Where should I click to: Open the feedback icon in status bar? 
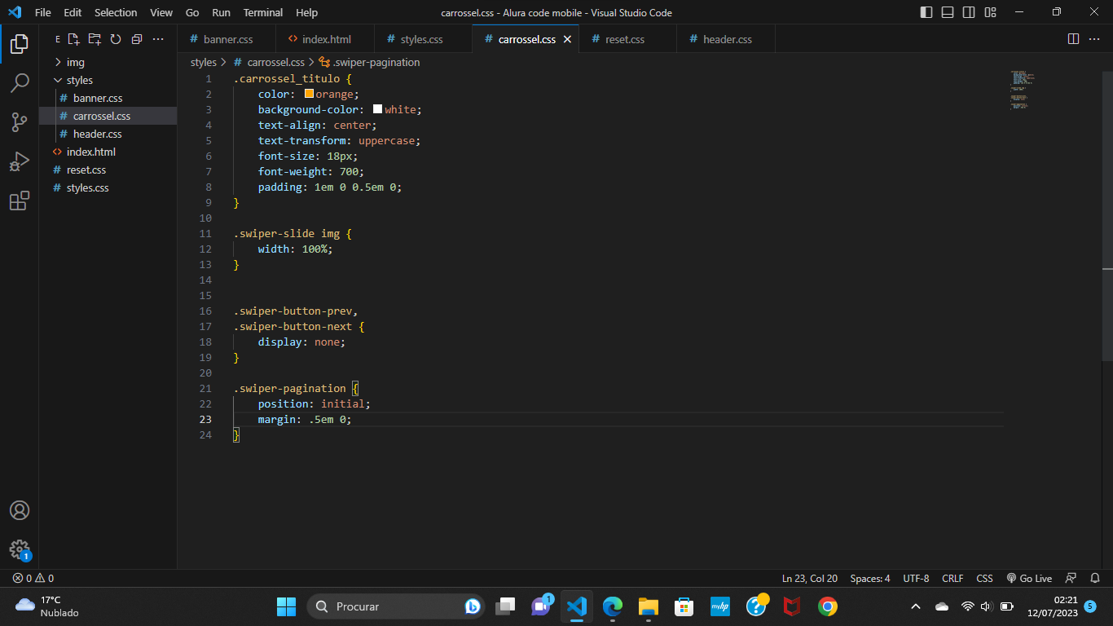1071,578
